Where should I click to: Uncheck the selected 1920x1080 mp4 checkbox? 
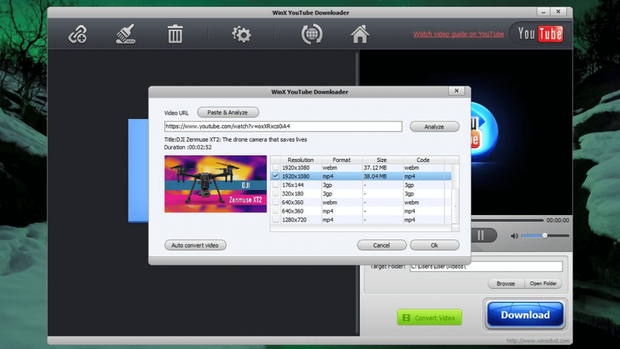pyautogui.click(x=276, y=176)
